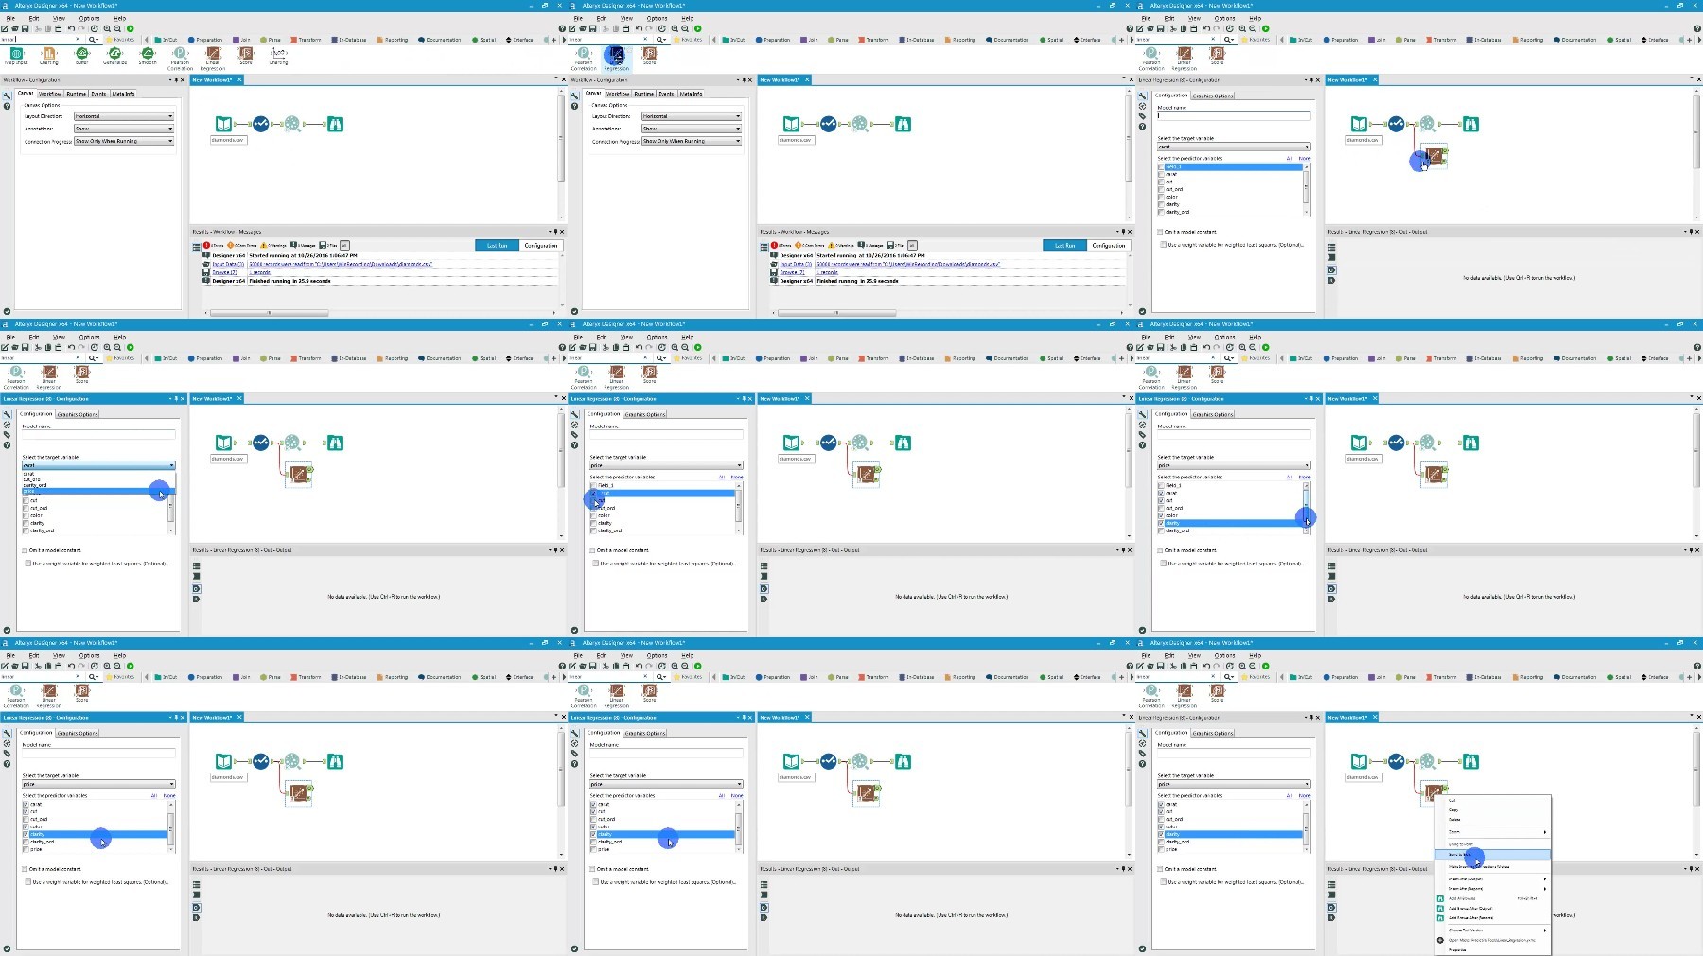Select Pearson Correlation tool in the top-left frame
Screen dimensions: 1703x956
180,58
